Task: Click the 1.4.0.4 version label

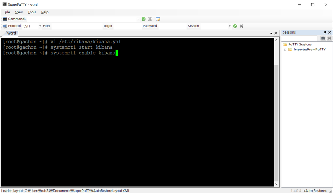Action: (x=296, y=191)
